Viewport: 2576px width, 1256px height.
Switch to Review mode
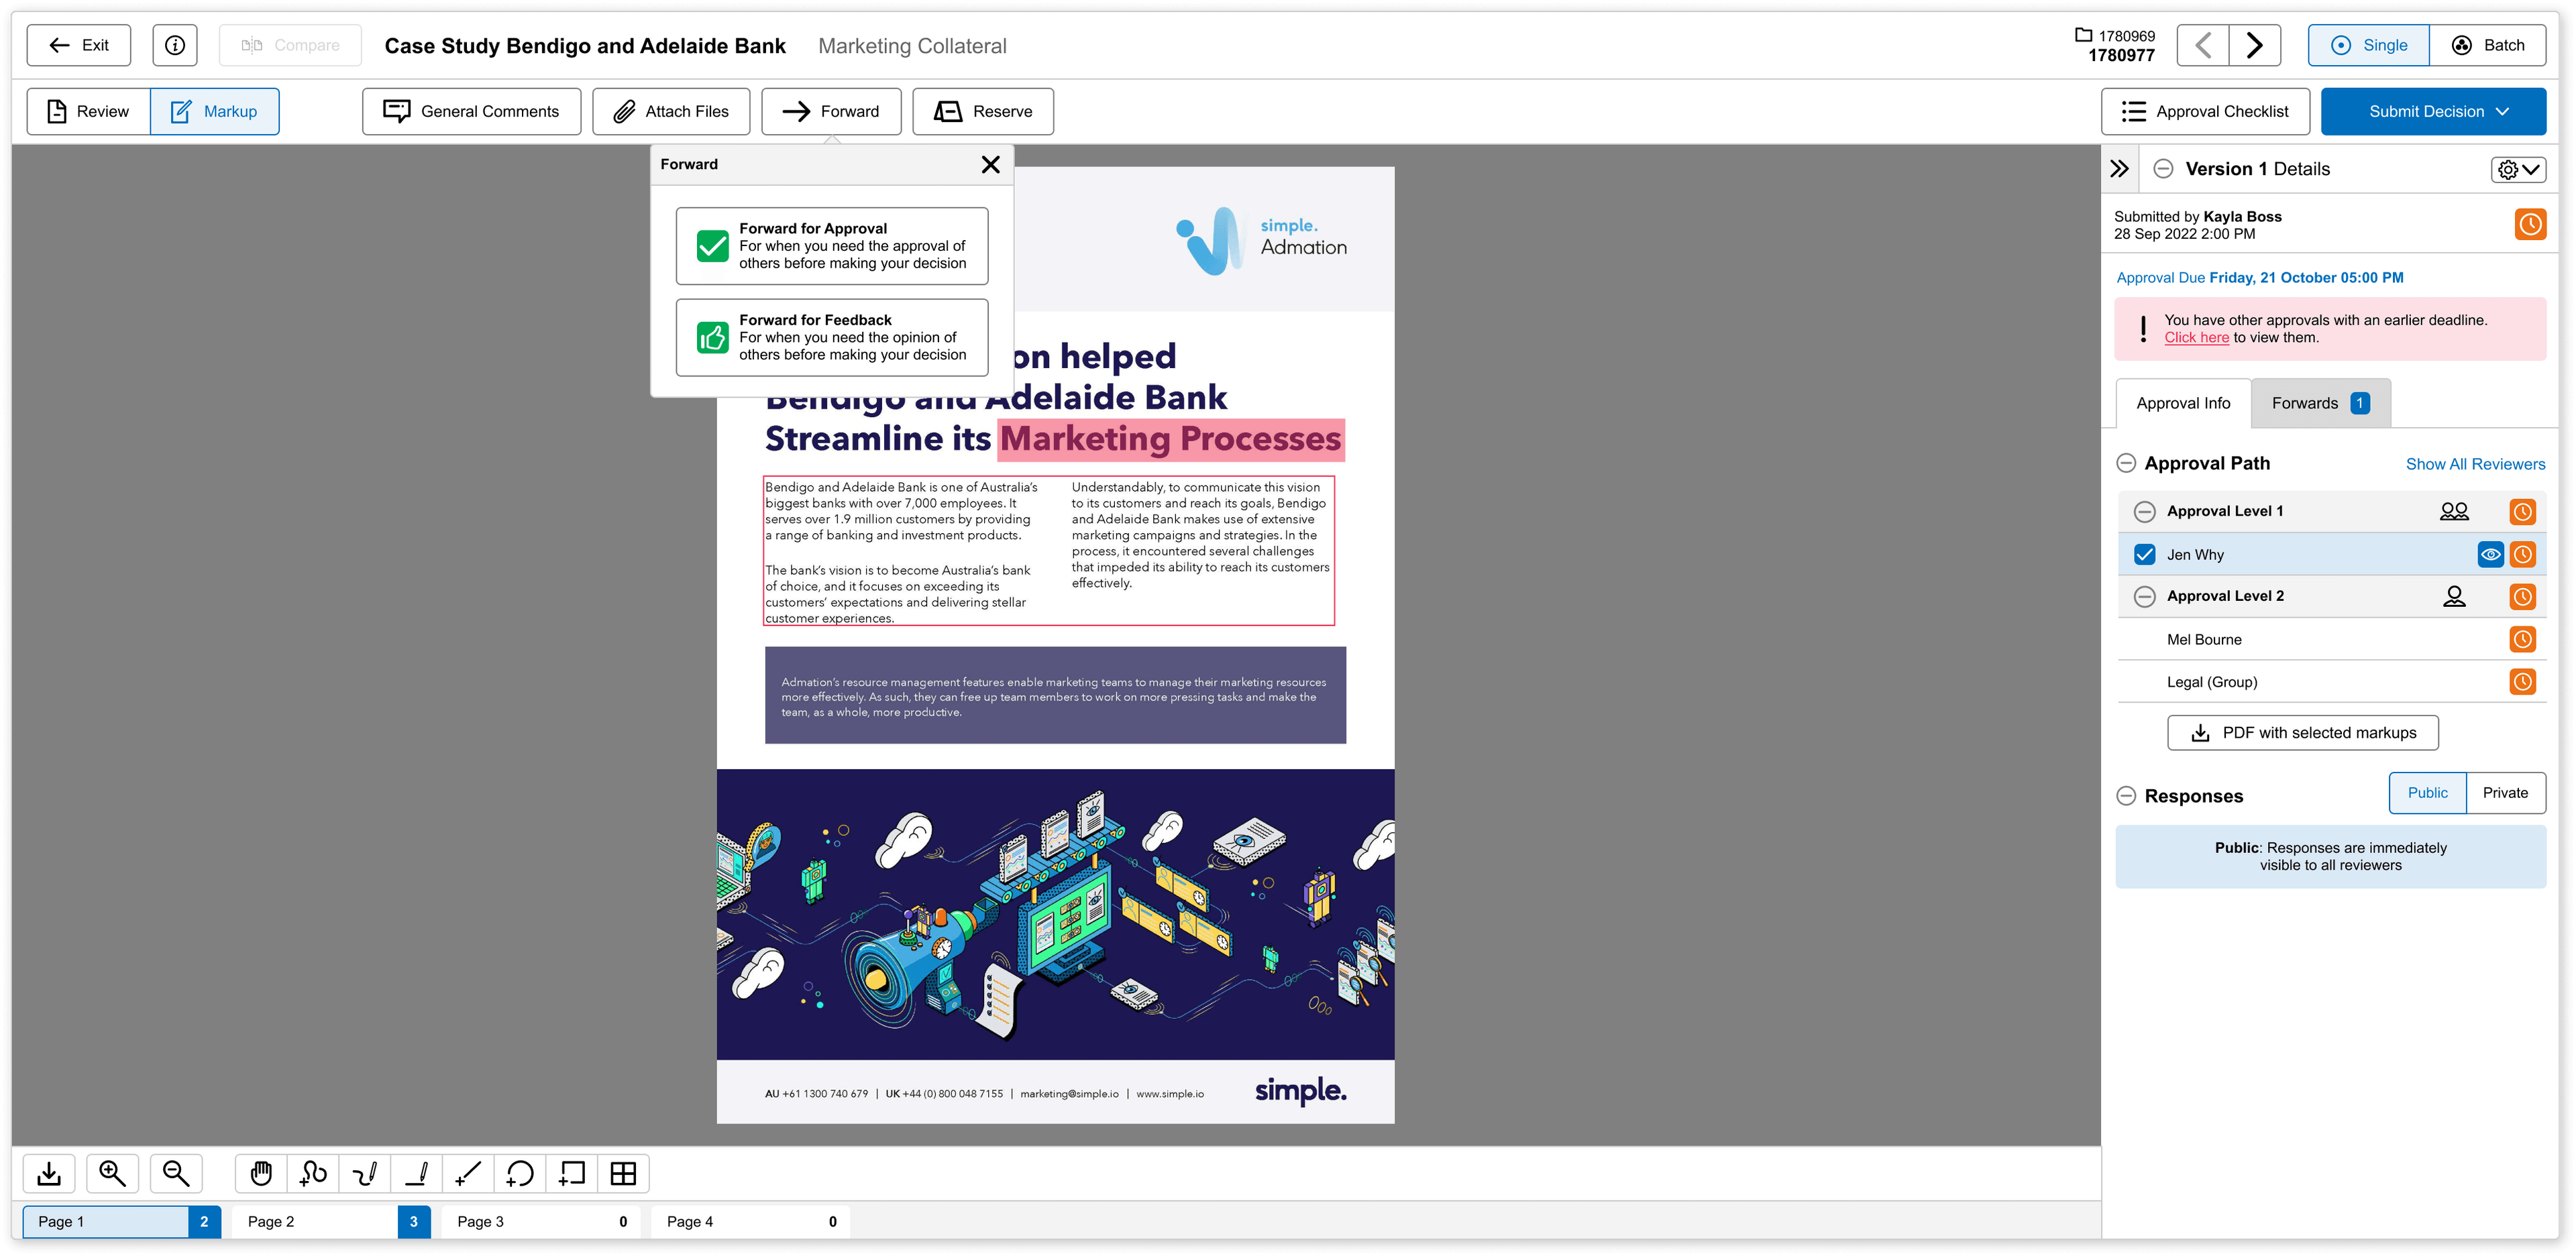(88, 111)
